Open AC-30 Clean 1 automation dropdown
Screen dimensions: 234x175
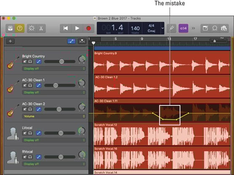coord(54,93)
